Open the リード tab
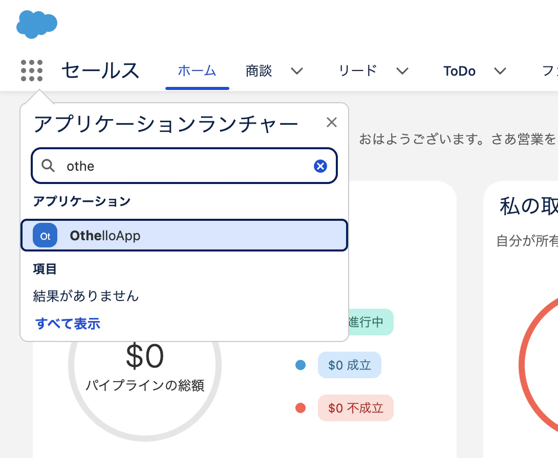Viewport: 558px width, 458px height. click(358, 71)
